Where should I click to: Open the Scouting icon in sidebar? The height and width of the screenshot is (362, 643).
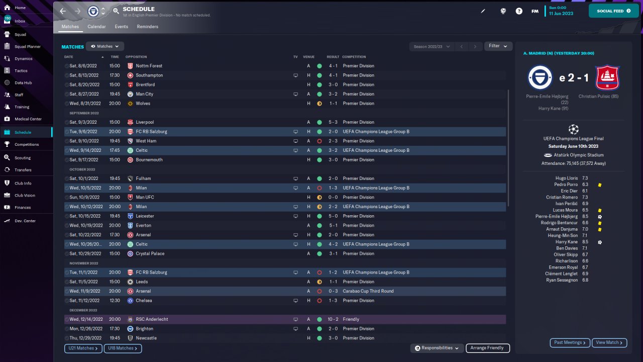7,158
